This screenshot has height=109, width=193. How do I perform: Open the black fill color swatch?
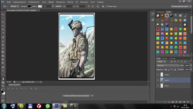tap(30, 6)
